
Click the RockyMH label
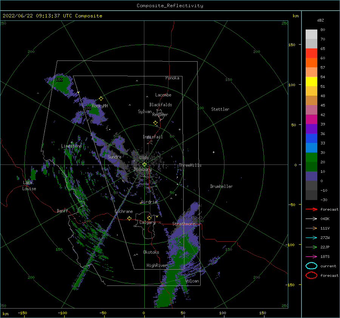click(100, 106)
